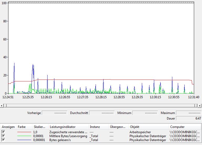Click the Maximum value field
Screen dimensions: 202x145
pos(189,113)
